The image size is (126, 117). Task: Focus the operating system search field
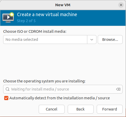63,89
